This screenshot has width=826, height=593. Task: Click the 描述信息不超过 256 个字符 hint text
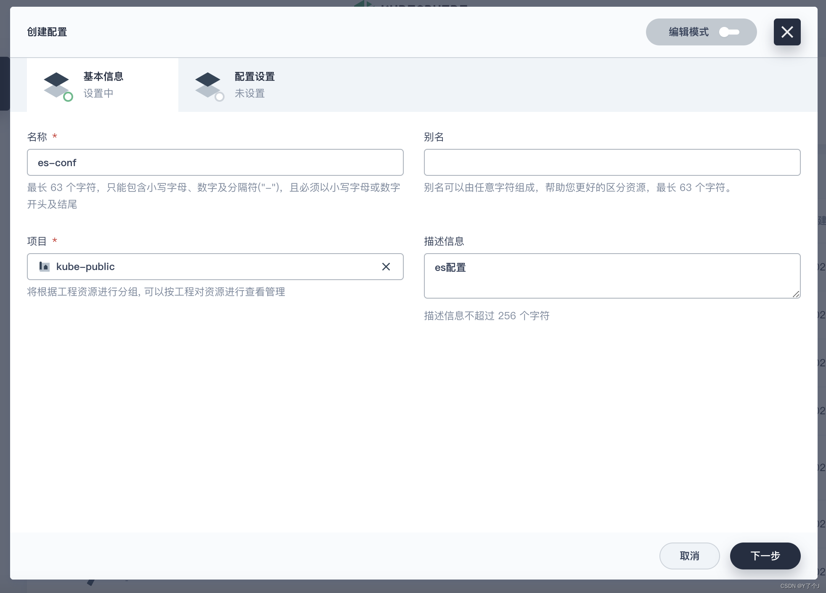click(487, 316)
